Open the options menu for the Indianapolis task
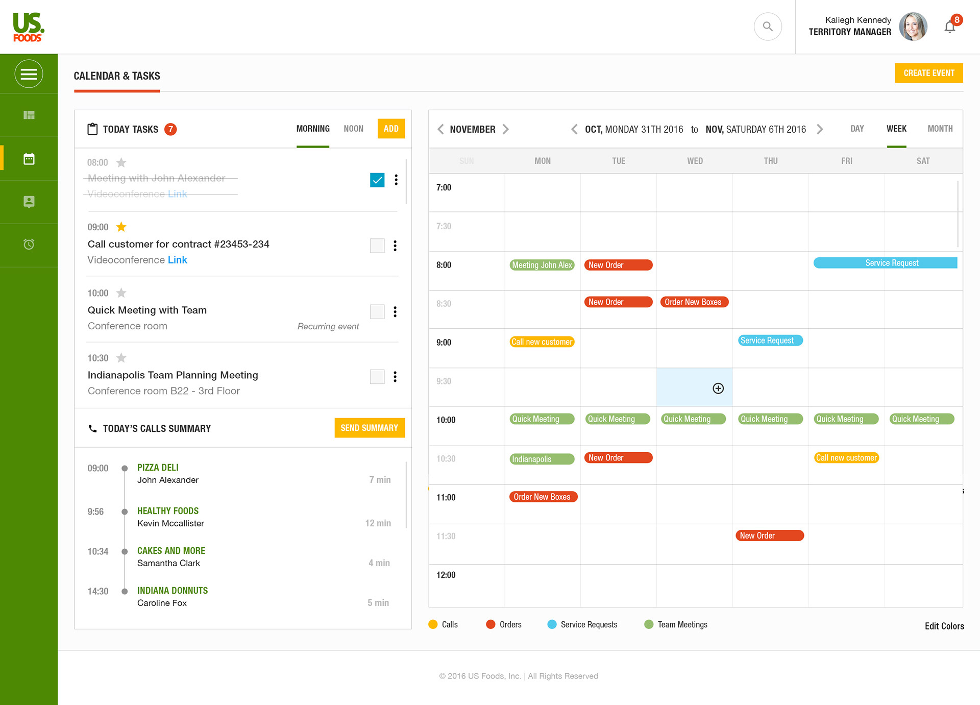 [x=395, y=377]
